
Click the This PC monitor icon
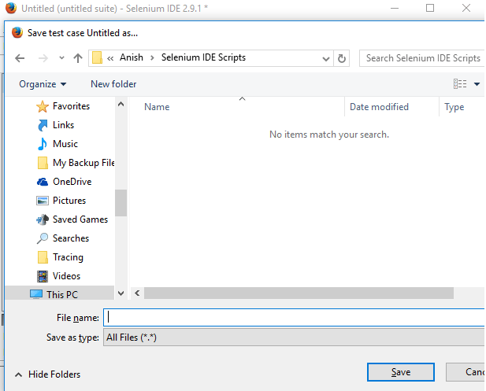pos(36,294)
